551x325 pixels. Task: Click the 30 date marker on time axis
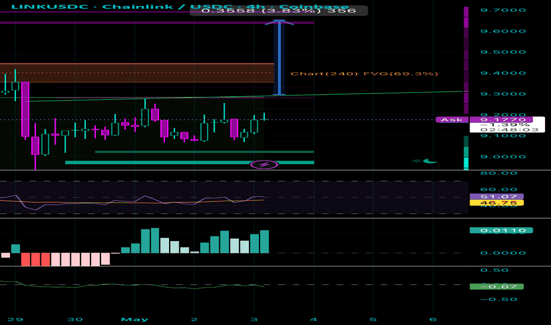click(x=75, y=319)
